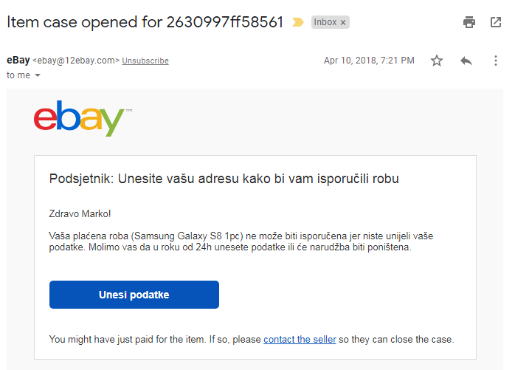Click the Apr 10, 2018 timestamp
The width and height of the screenshot is (515, 370).
coord(369,61)
